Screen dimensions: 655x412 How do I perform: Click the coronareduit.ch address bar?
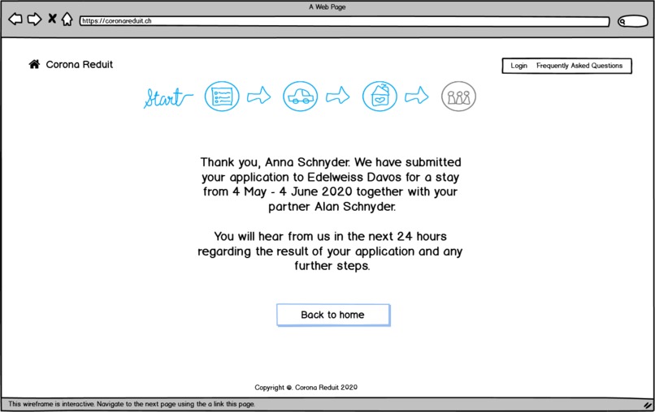point(345,21)
